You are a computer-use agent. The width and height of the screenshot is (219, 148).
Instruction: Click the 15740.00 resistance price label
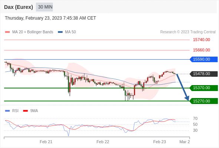click(x=202, y=40)
